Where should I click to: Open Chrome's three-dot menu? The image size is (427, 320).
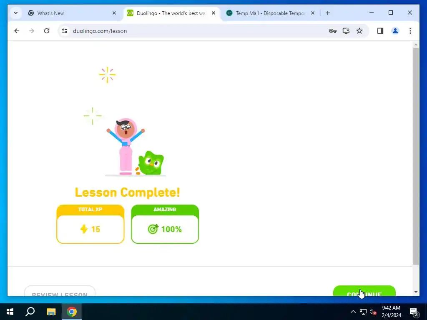tap(410, 31)
